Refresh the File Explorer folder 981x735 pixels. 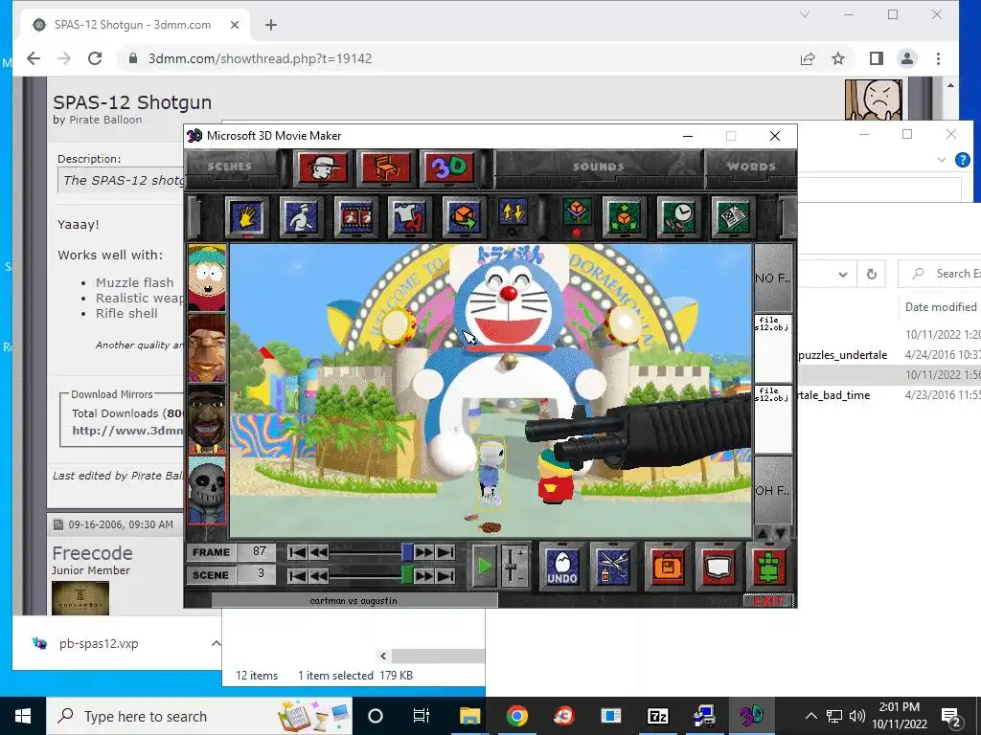pyautogui.click(x=872, y=275)
